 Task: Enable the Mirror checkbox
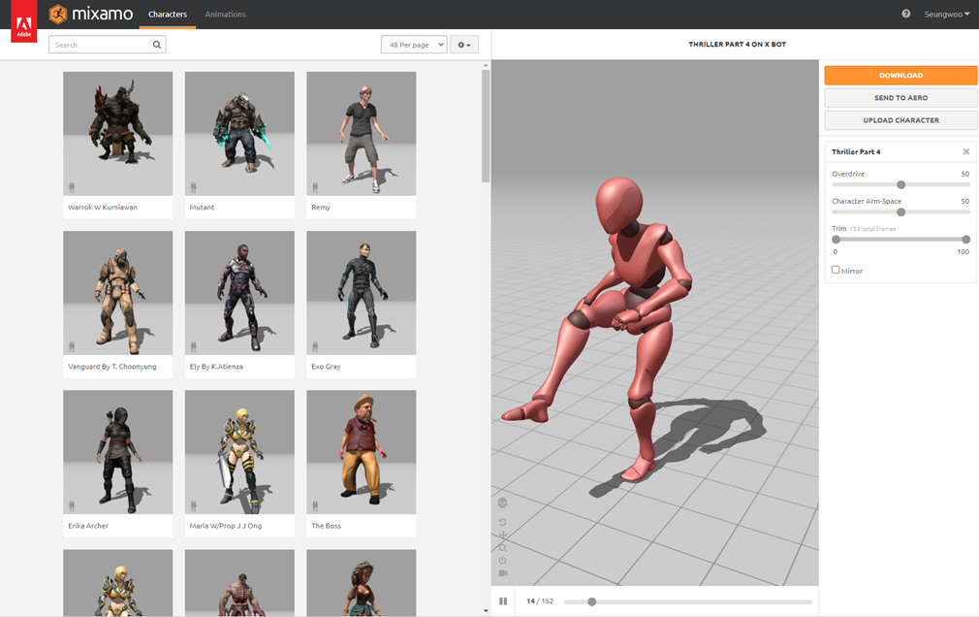[836, 270]
